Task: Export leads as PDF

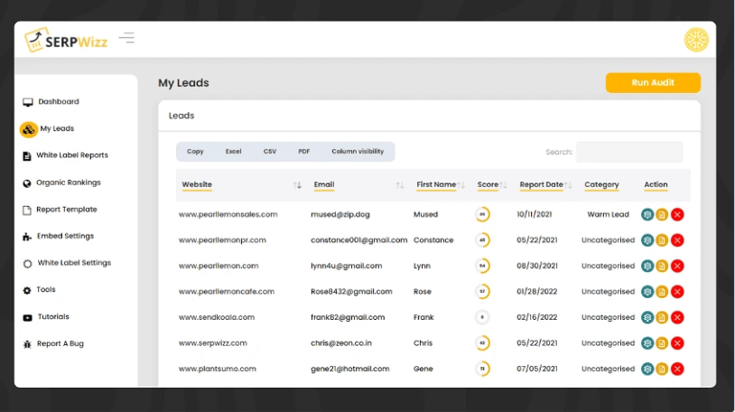Action: [303, 152]
